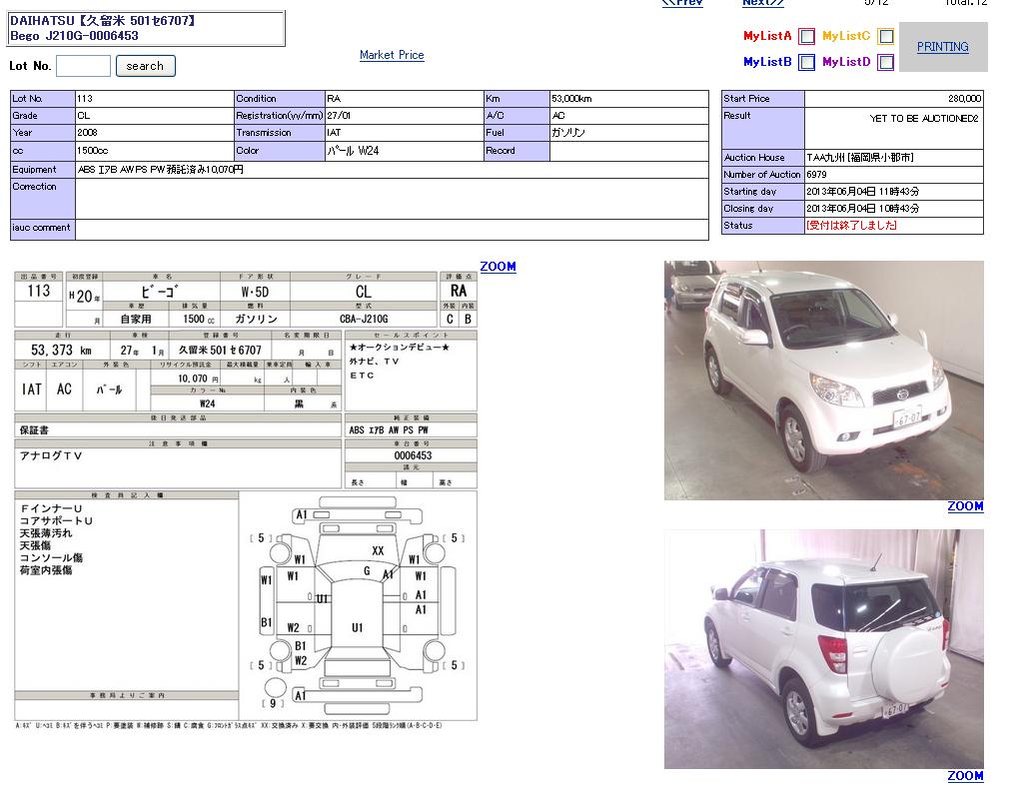
Task: Click the PRINTING link
Action: [942, 47]
